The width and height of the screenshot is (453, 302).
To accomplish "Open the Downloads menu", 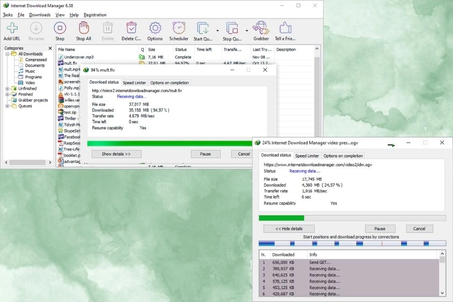I will tap(40, 15).
